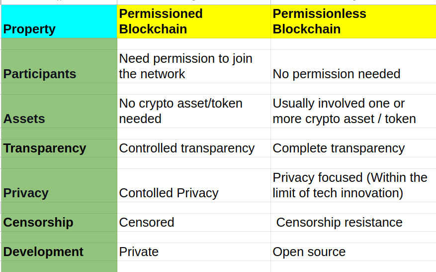Select cell 'No crypto asset/token needed'

click(194, 111)
